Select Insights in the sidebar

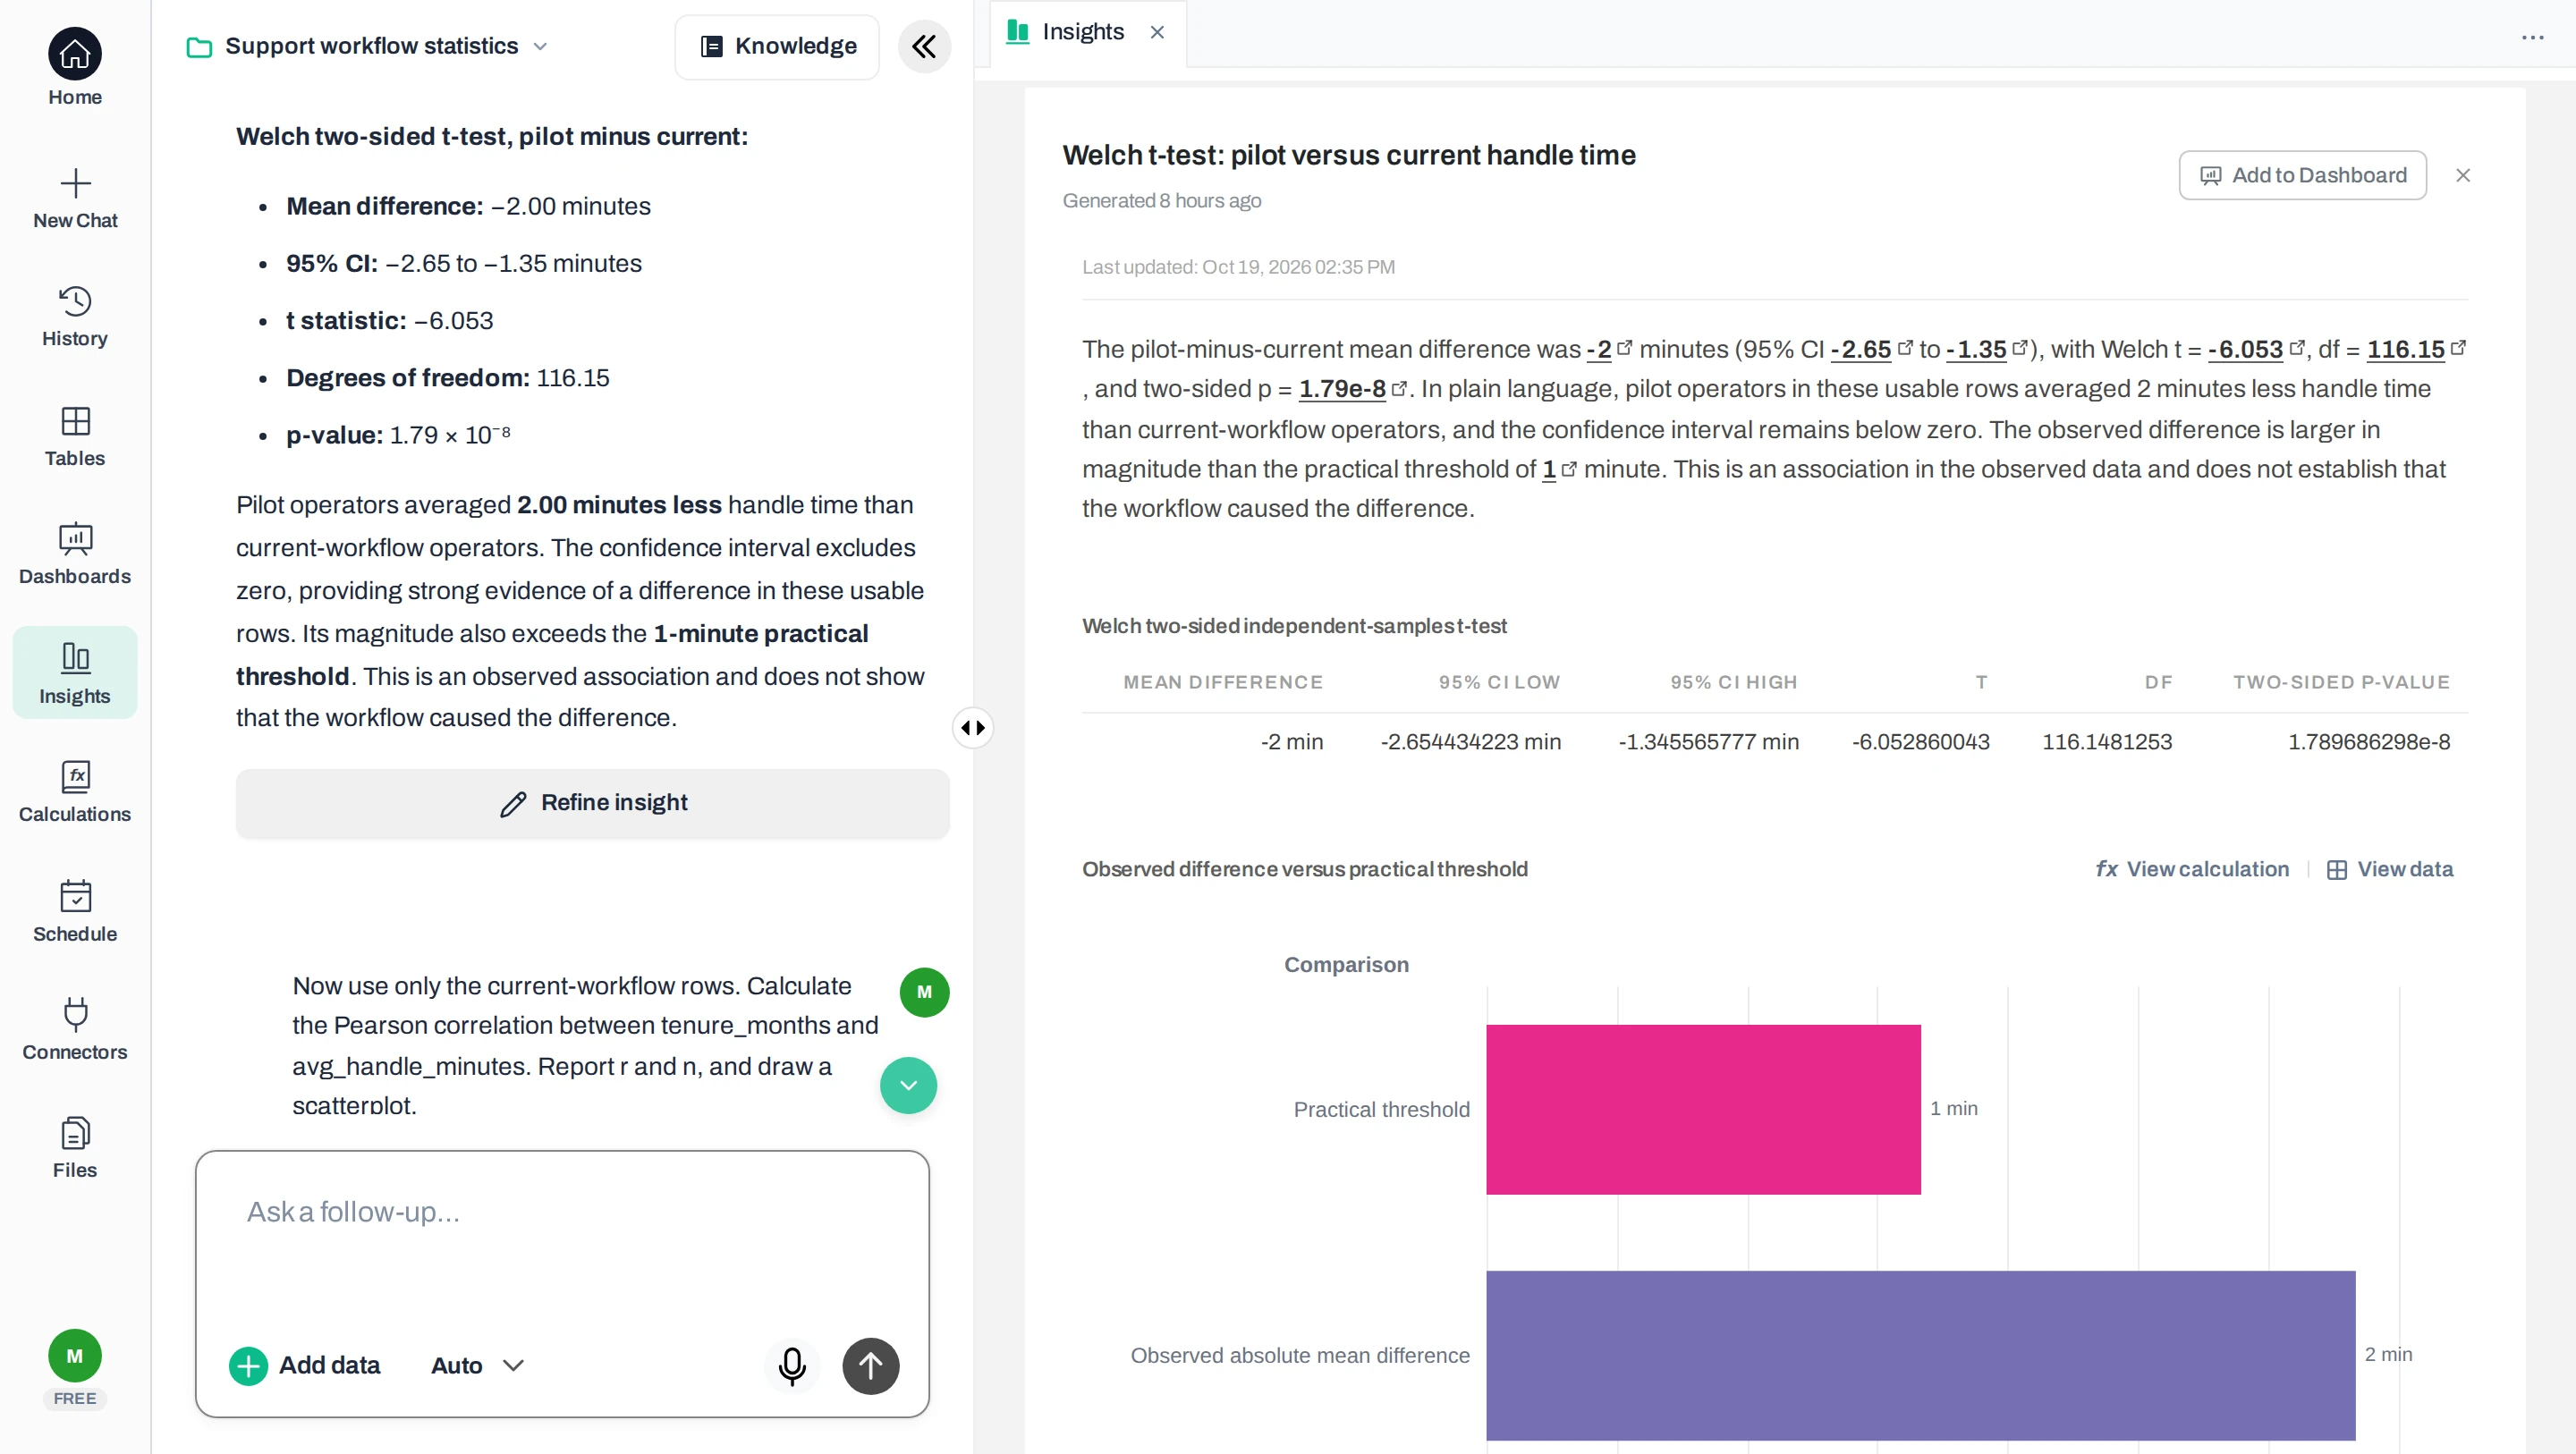[75, 673]
